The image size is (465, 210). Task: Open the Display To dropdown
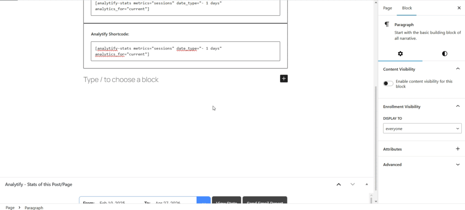[x=422, y=128]
